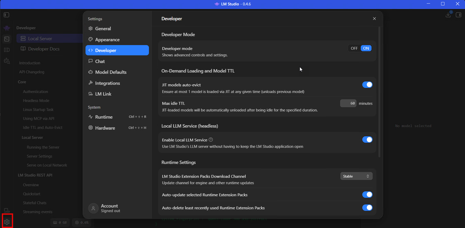Open Server Settings docs page
This screenshot has width=465, height=228.
(39, 156)
